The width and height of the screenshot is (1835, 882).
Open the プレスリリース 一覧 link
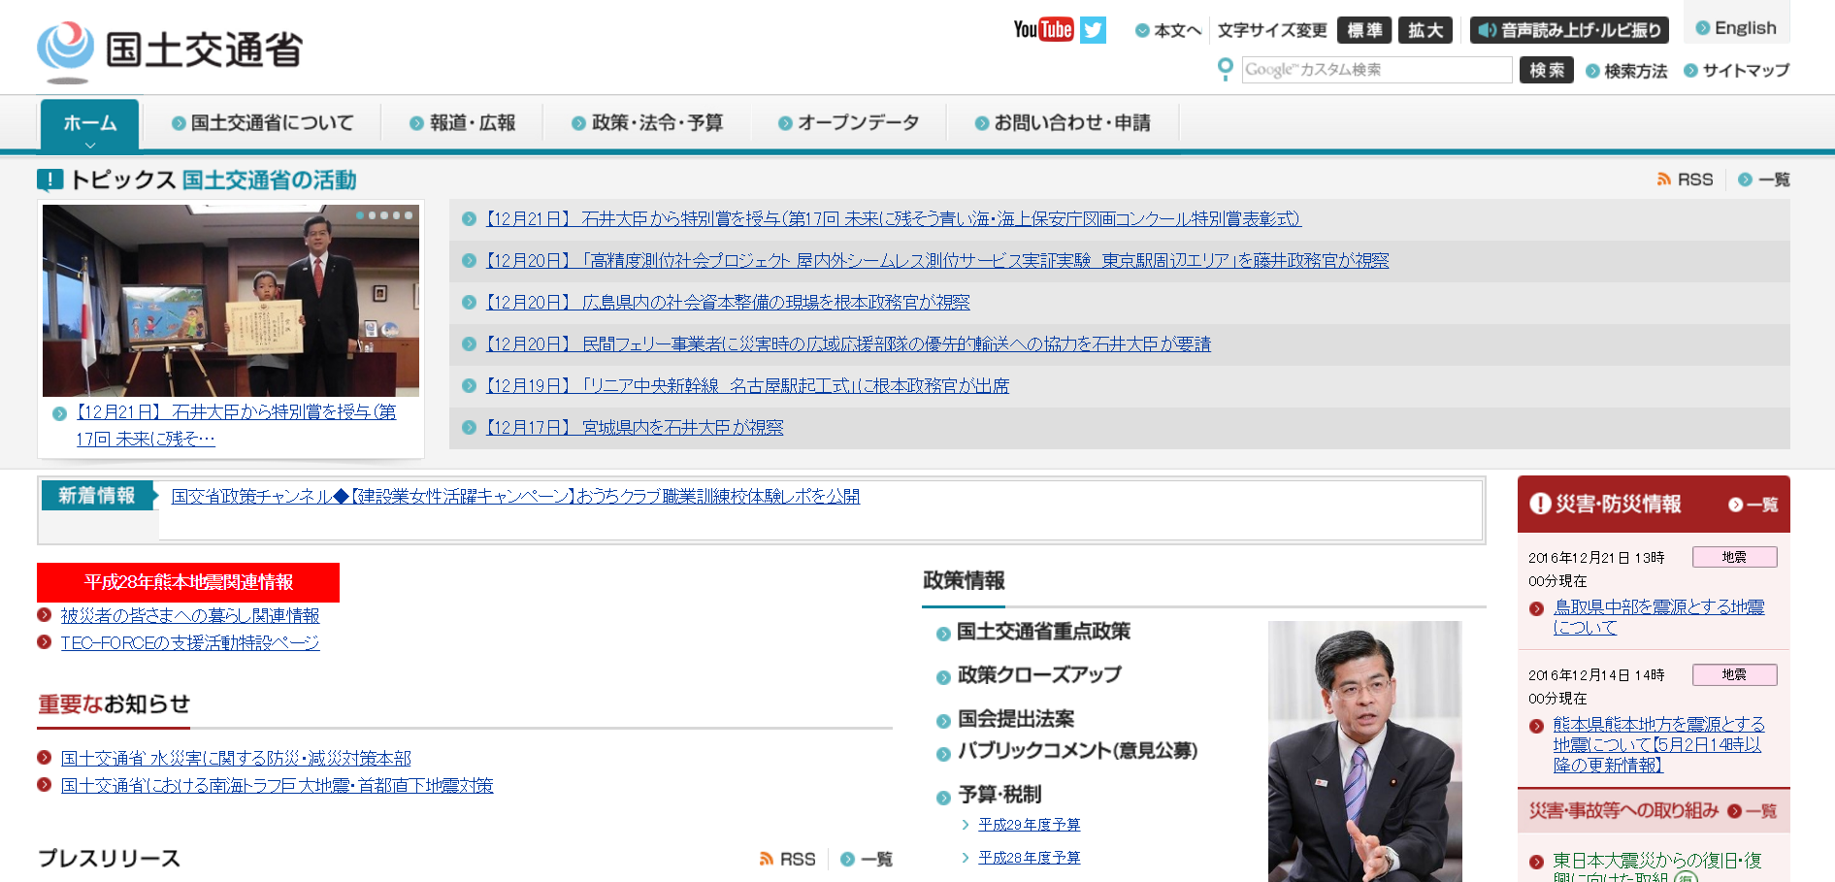(x=867, y=859)
